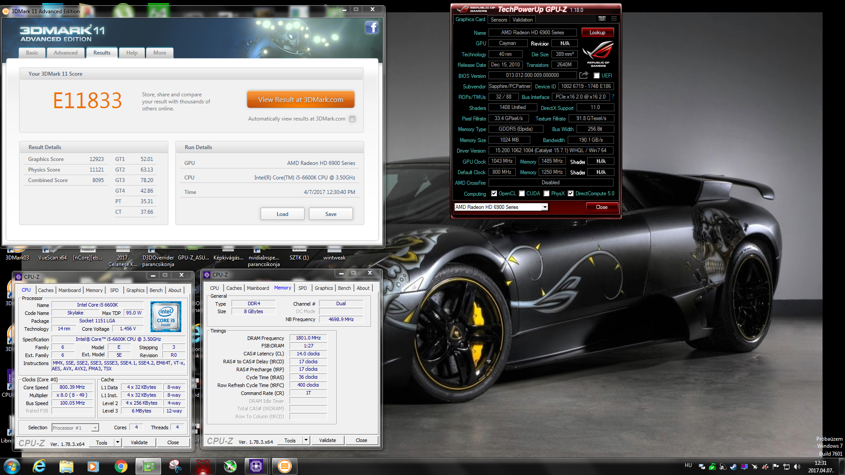Open the Validation tab in GPU-Z
The width and height of the screenshot is (845, 475).
point(522,20)
